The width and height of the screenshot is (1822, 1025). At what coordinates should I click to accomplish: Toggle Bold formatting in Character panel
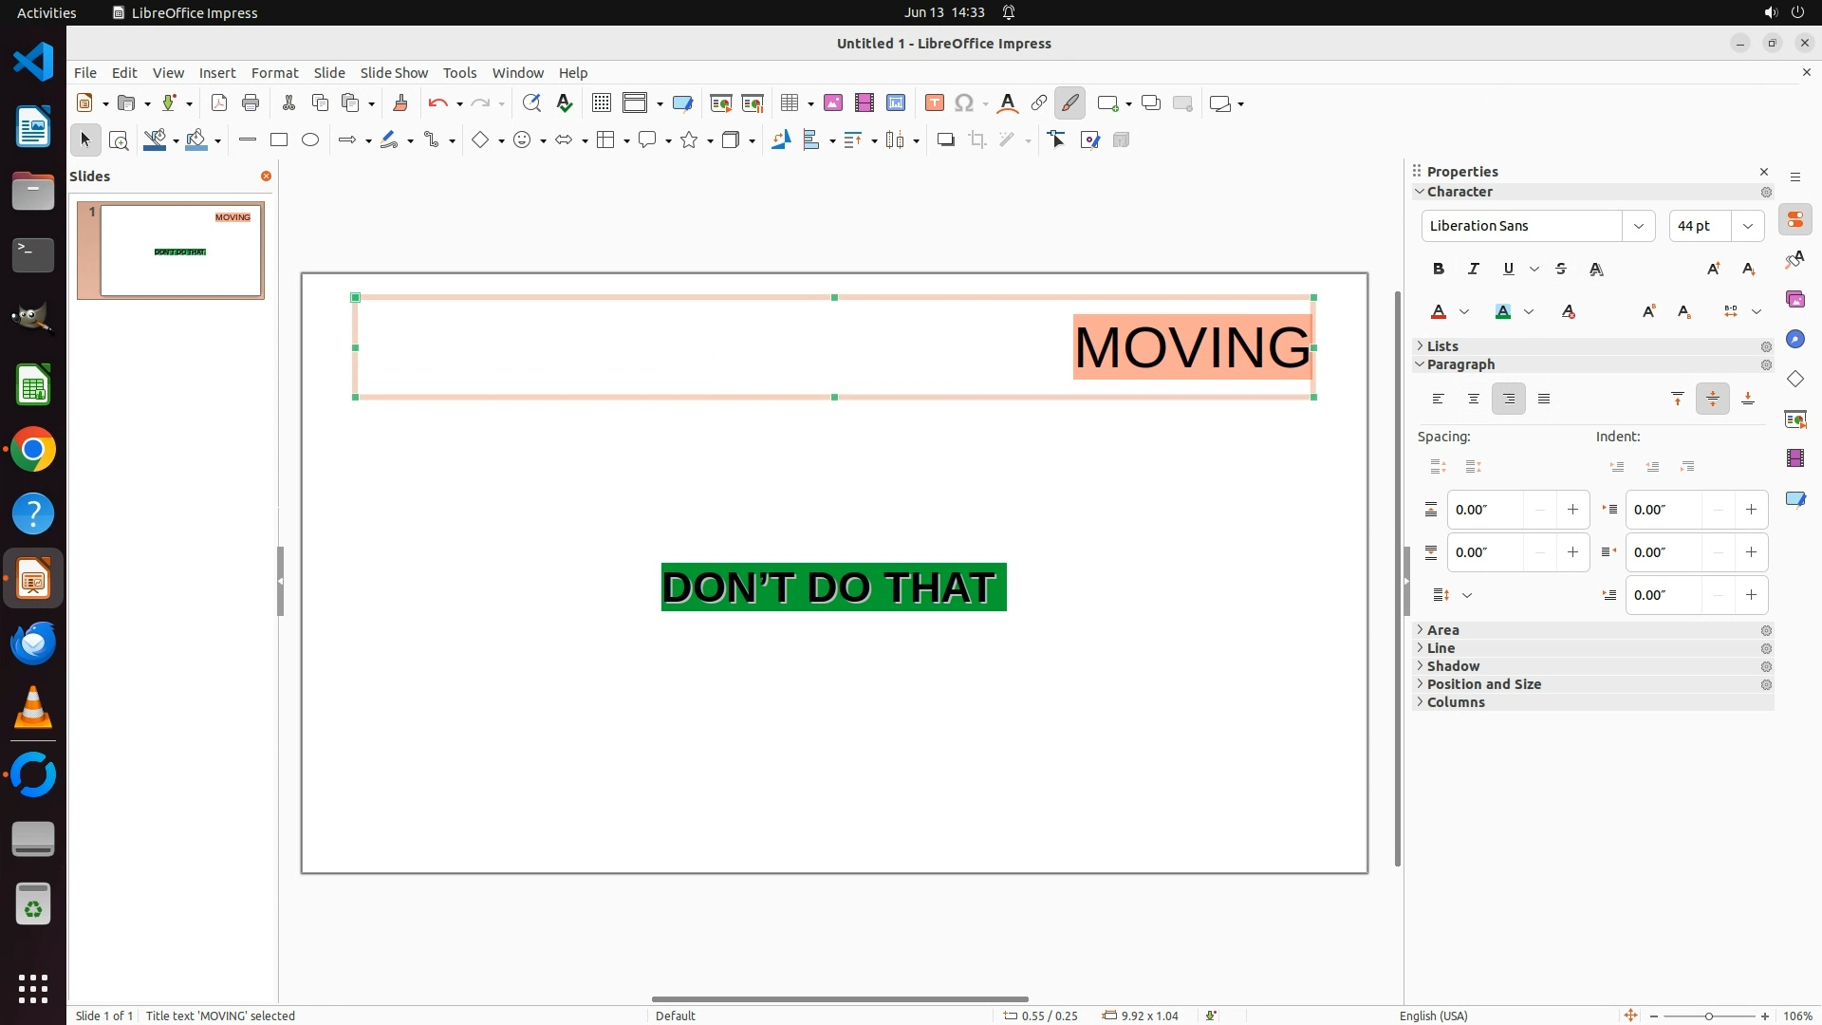(1439, 269)
